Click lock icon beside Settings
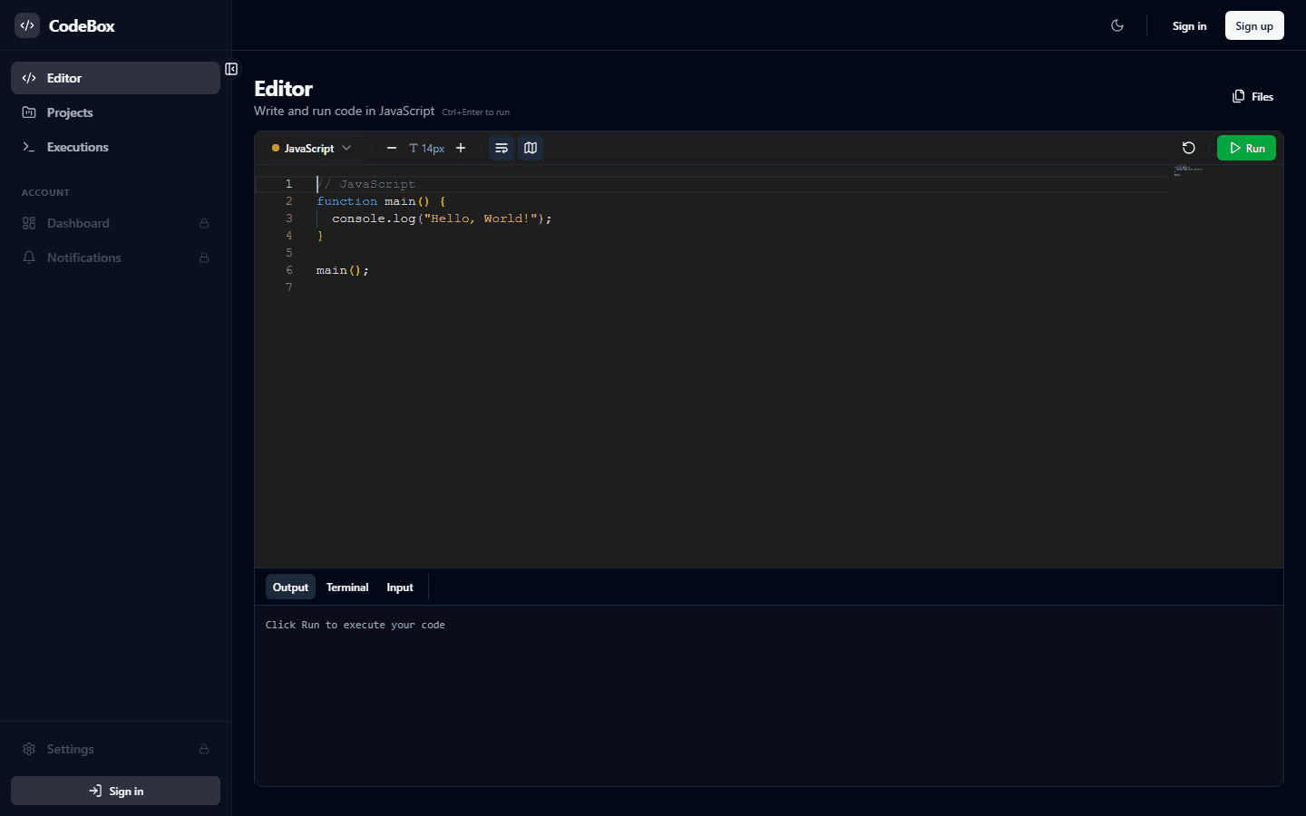The width and height of the screenshot is (1306, 816). (x=204, y=749)
